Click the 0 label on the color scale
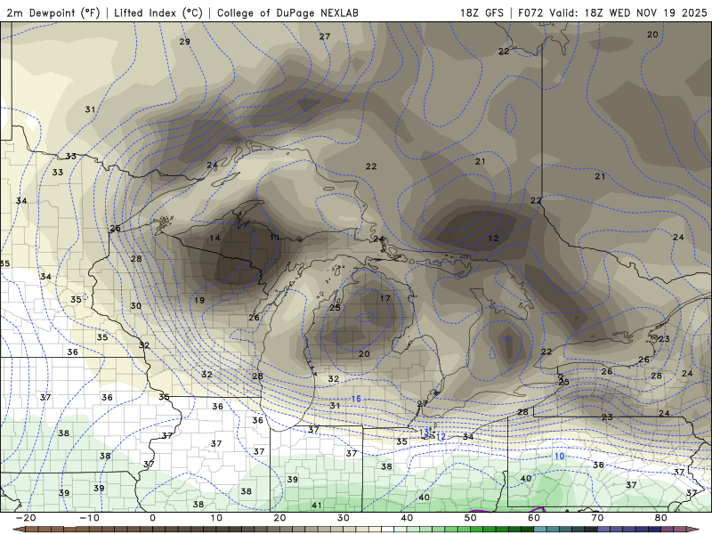This screenshot has width=712, height=534. [x=152, y=518]
